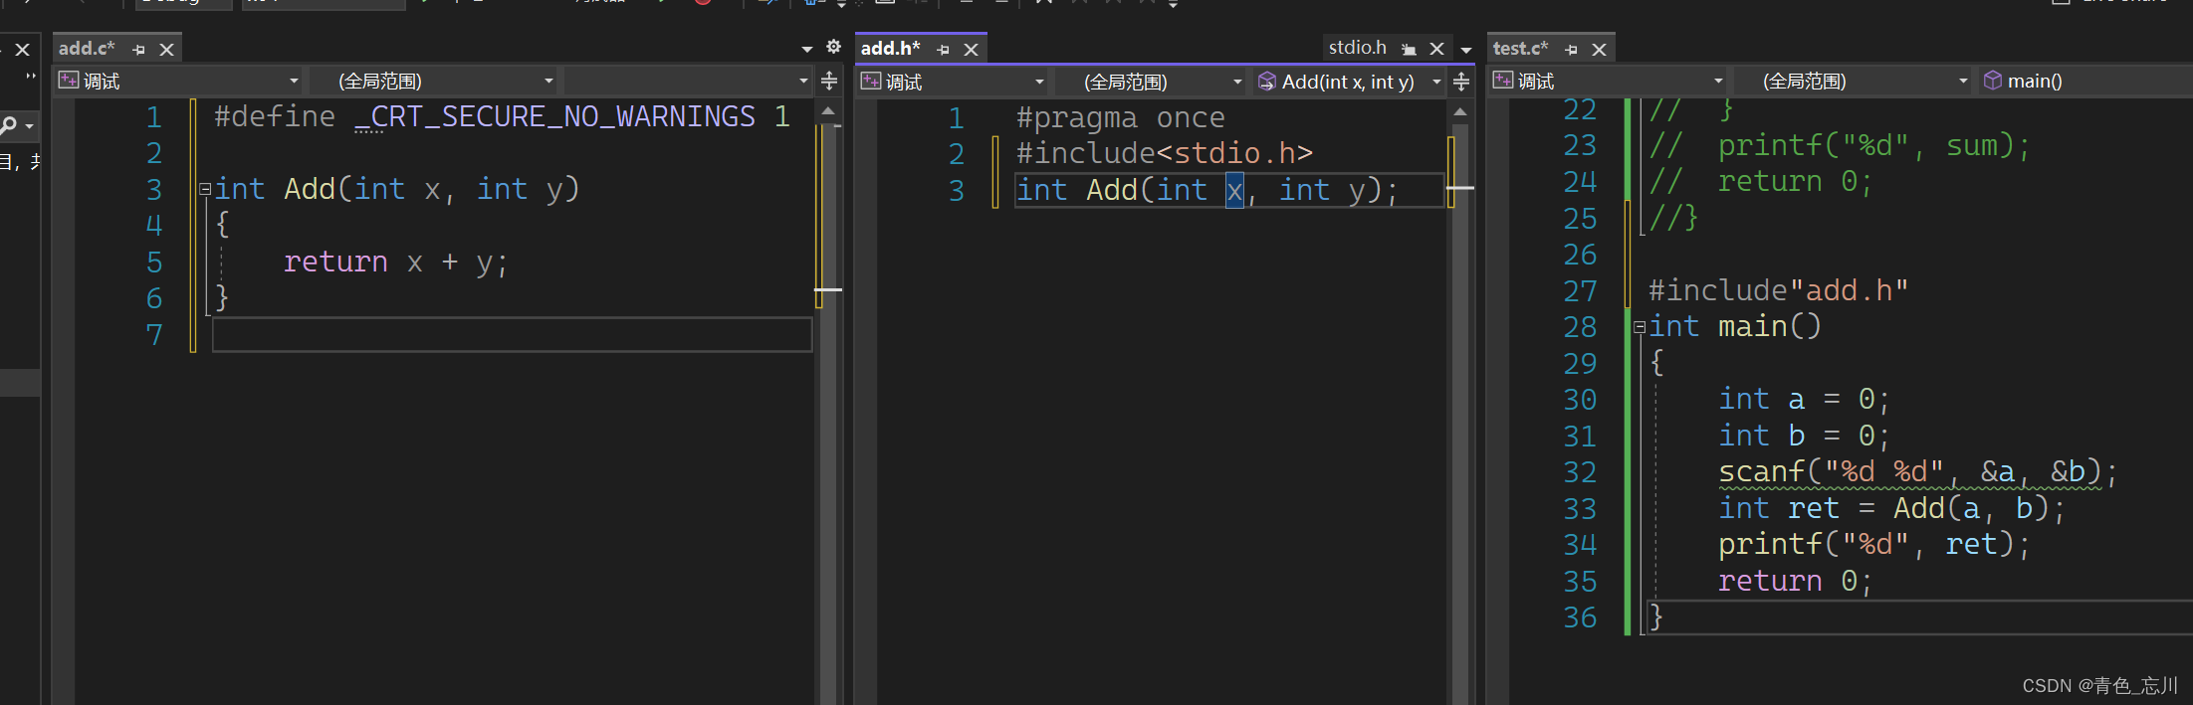This screenshot has width=2193, height=705.
Task: Pin the add.h tab
Action: click(x=943, y=49)
